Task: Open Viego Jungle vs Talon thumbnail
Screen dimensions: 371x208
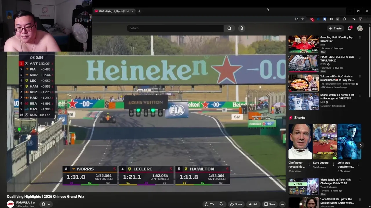Action: click(303, 186)
